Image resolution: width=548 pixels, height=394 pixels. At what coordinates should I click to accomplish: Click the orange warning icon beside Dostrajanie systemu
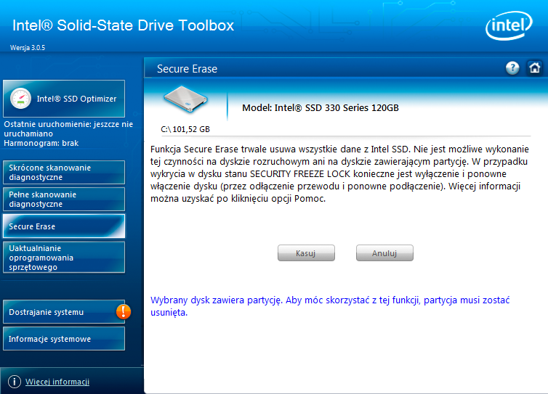124,311
